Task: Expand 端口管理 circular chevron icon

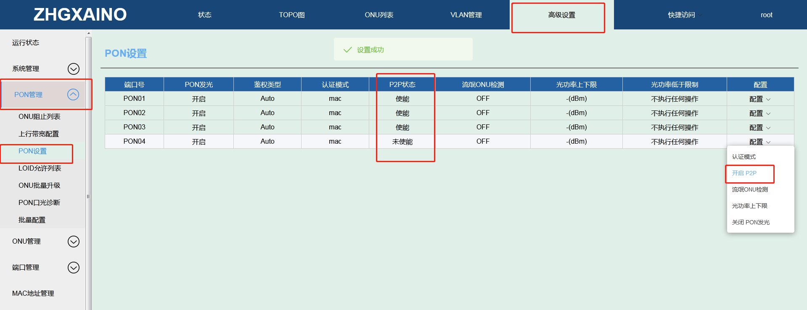Action: [74, 268]
